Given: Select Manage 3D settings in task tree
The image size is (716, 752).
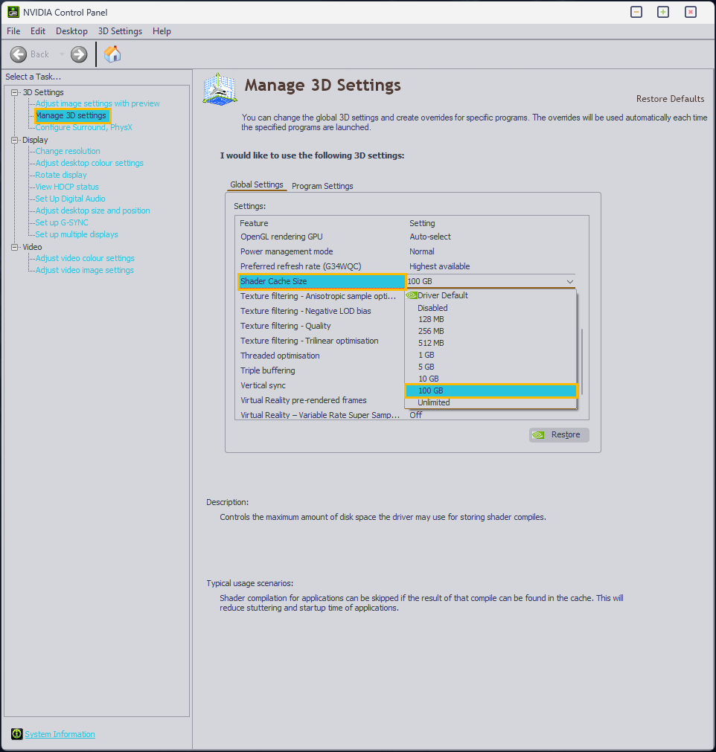Looking at the screenshot, I should pos(72,115).
